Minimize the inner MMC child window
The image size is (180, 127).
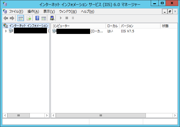click(x=165, y=11)
